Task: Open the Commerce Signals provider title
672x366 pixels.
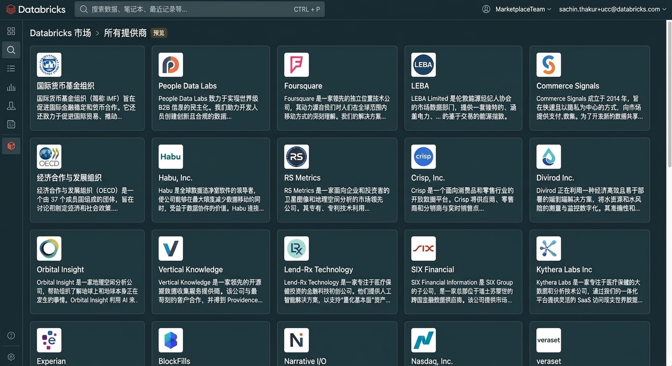Action: pyautogui.click(x=568, y=86)
